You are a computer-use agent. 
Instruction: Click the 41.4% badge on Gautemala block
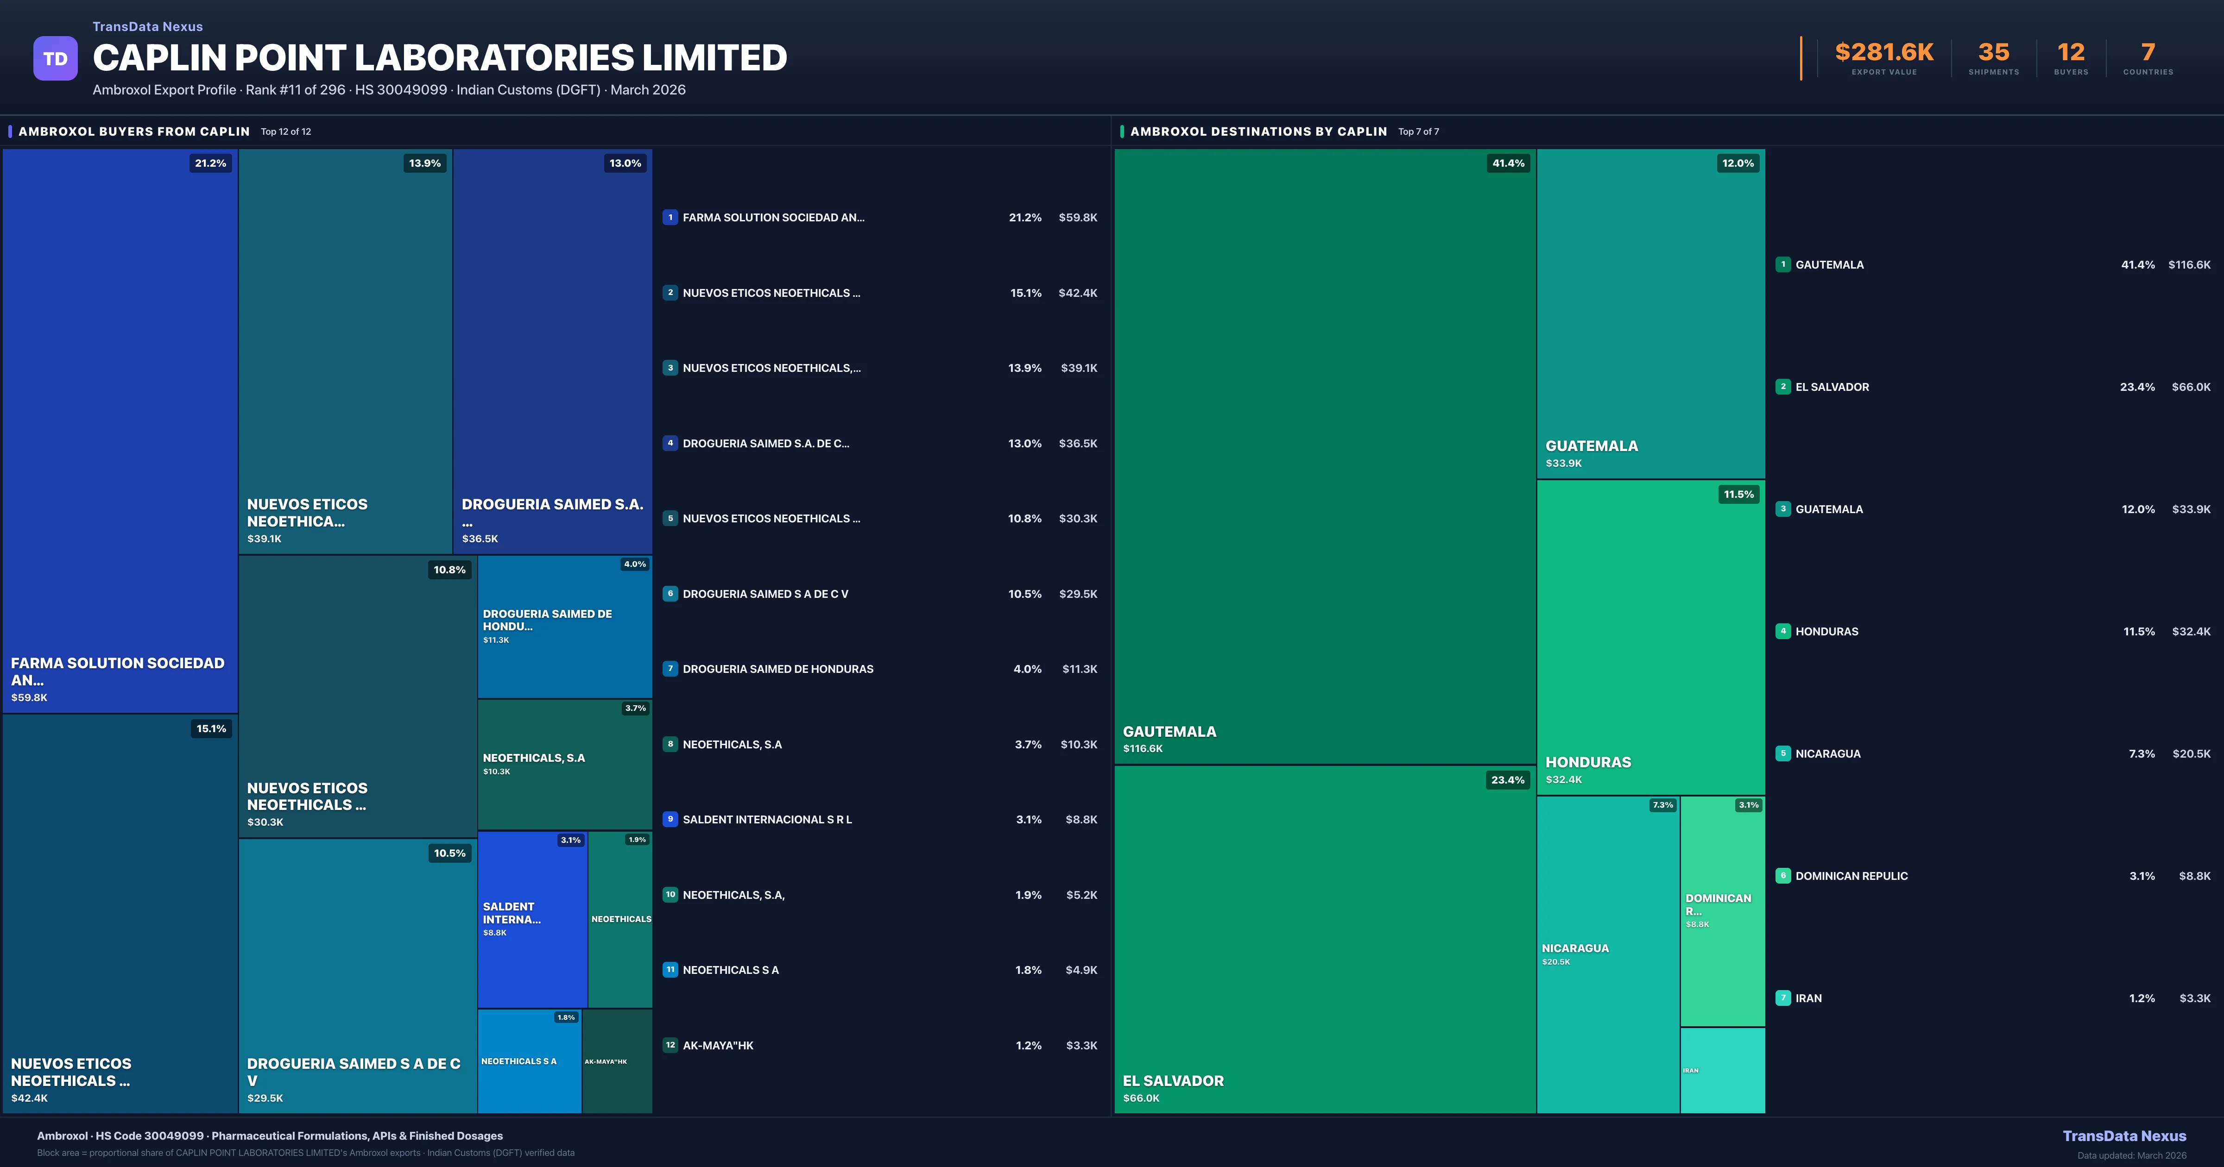[x=1507, y=163]
